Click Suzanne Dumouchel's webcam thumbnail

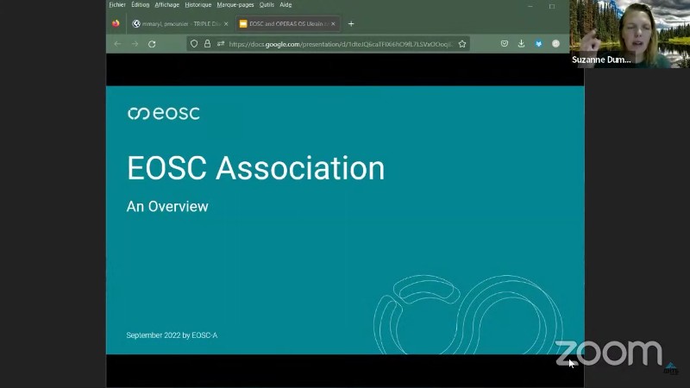tap(630, 33)
